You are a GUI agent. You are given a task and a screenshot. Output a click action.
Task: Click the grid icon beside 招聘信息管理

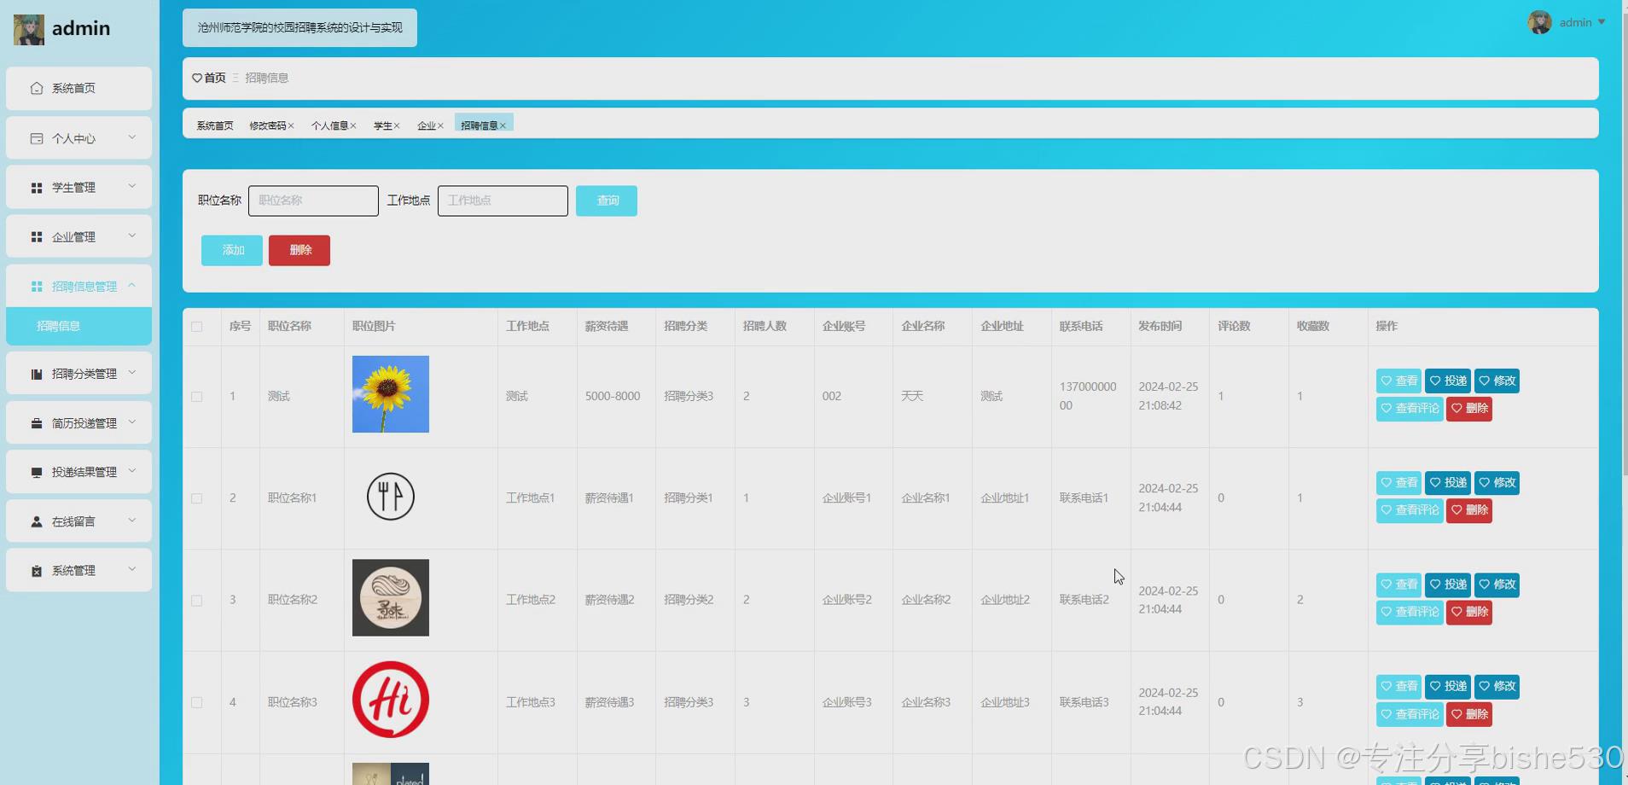pyautogui.click(x=37, y=287)
